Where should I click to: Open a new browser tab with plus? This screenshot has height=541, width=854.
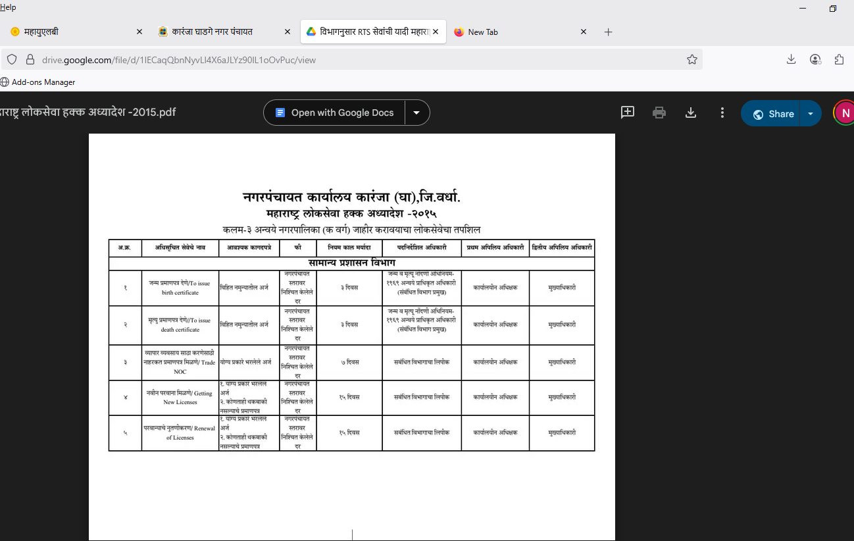tap(608, 32)
